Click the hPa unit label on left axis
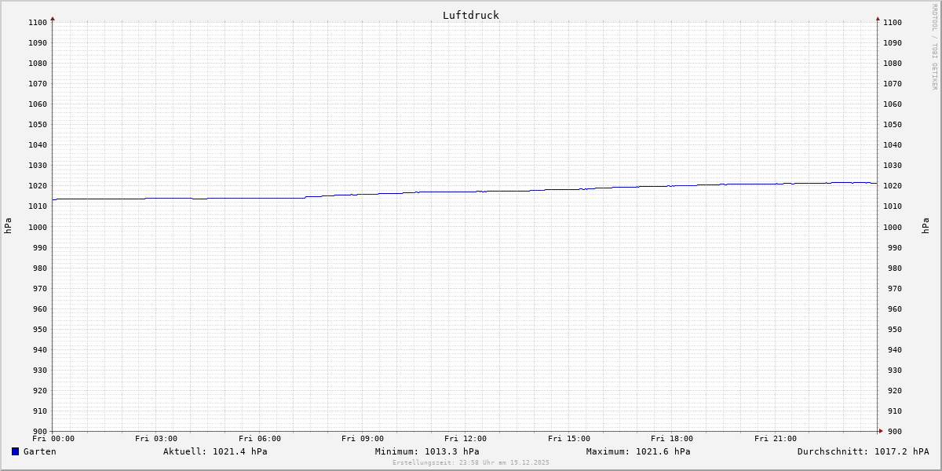942x471 pixels. [8, 226]
